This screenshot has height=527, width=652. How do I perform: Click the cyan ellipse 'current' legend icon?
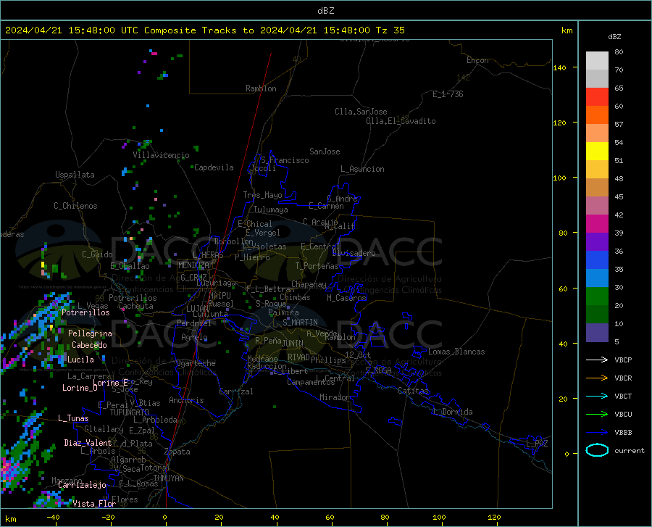[x=597, y=450]
